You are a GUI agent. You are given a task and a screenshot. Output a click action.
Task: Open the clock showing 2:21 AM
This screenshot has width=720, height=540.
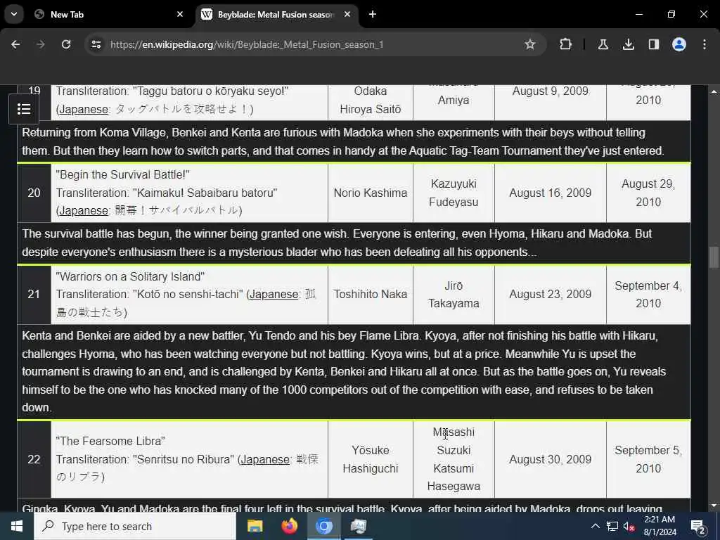(660, 526)
